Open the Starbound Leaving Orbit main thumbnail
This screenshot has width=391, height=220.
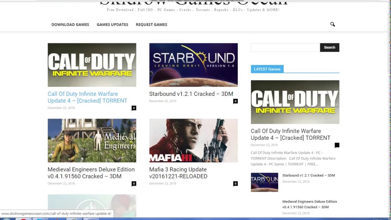coord(193,65)
